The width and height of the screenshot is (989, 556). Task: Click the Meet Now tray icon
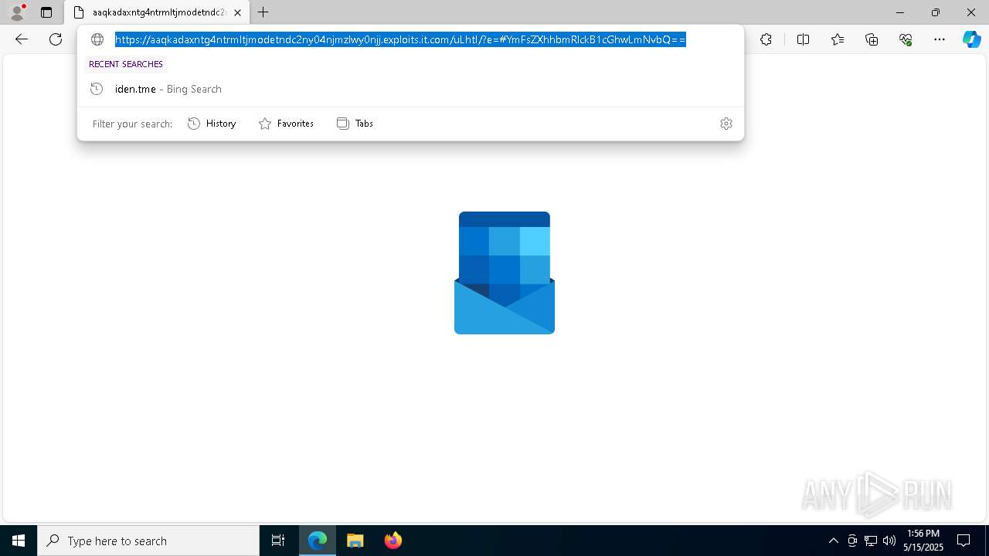point(852,541)
